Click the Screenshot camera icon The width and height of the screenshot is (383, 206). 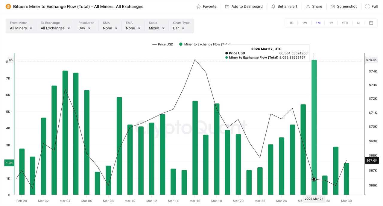(332, 6)
